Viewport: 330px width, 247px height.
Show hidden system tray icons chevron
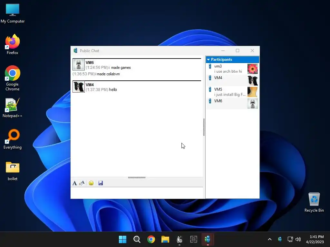point(270,239)
